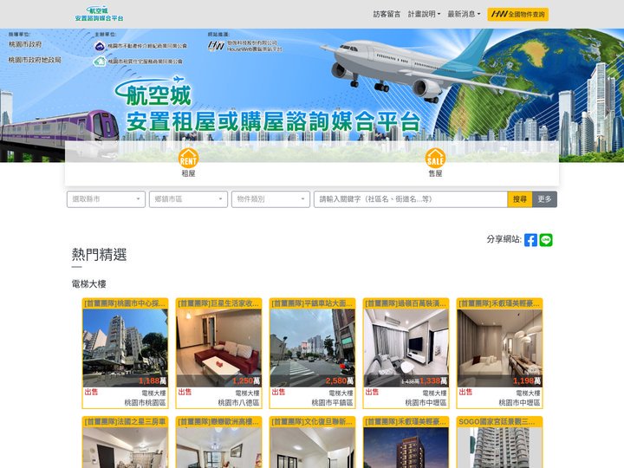Image resolution: width=624 pixels, height=468 pixels.
Task: Click the HouseWeb HW logo in banner
Action: click(x=216, y=46)
